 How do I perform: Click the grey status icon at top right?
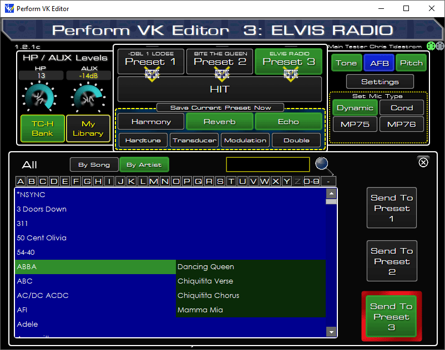click(439, 47)
